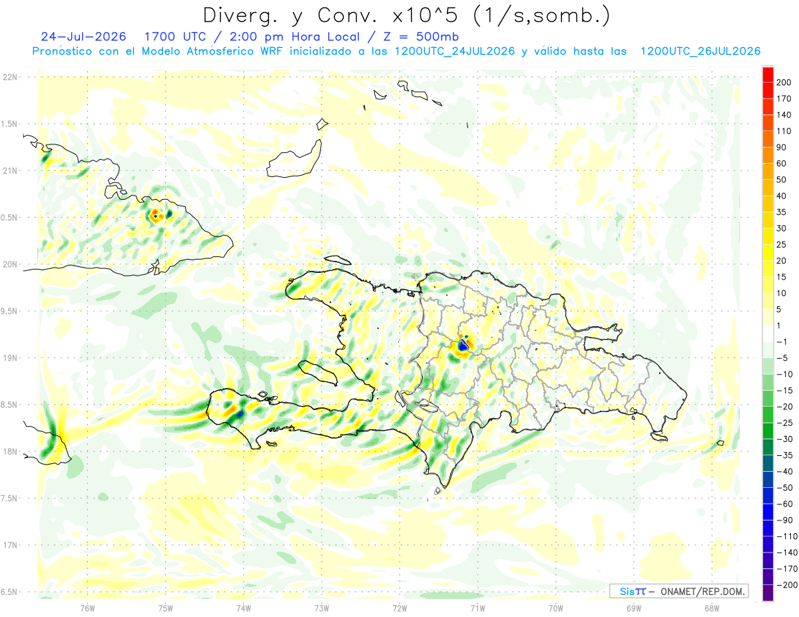Click the '73W' longitude label
799x617 pixels.
(322, 608)
